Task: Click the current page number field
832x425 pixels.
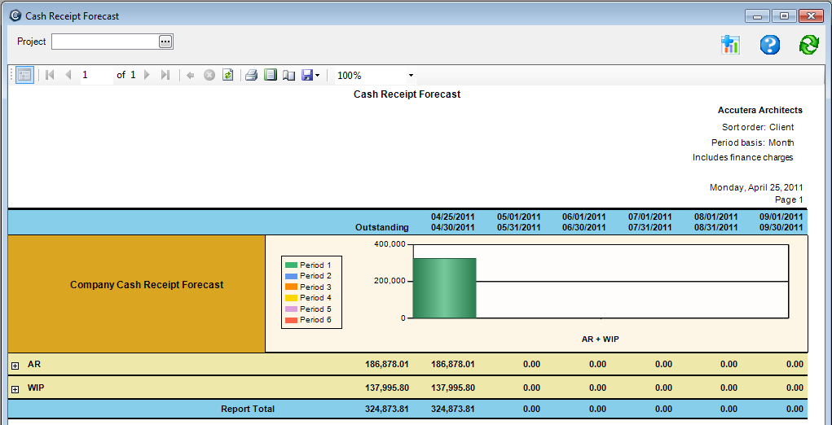Action: [x=96, y=75]
